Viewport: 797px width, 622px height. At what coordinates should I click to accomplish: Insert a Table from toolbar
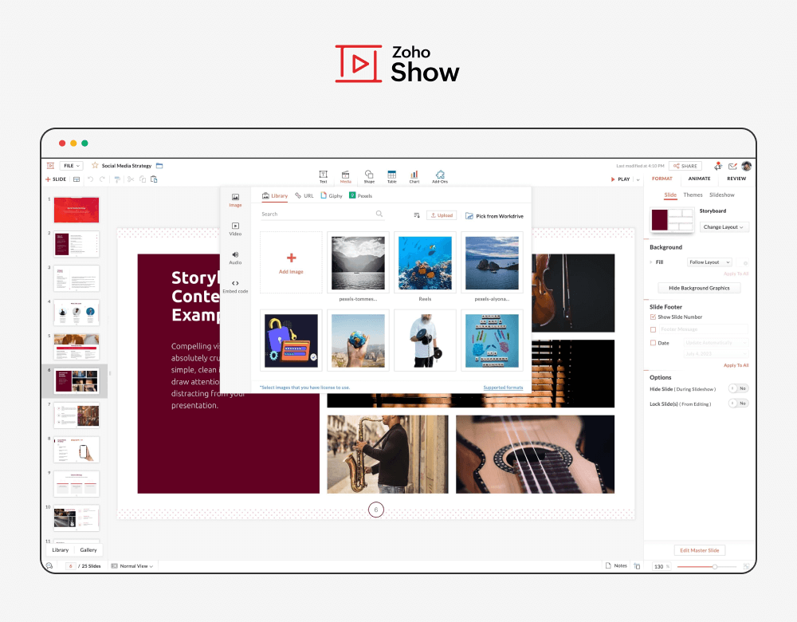coord(392,176)
